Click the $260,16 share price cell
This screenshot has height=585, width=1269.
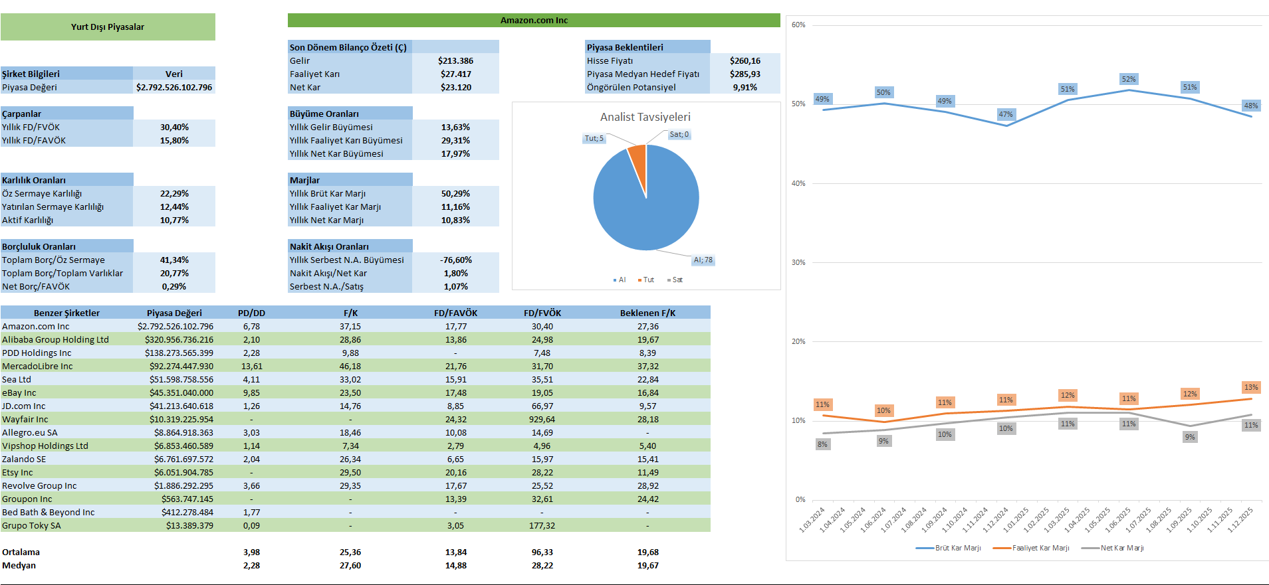(745, 60)
